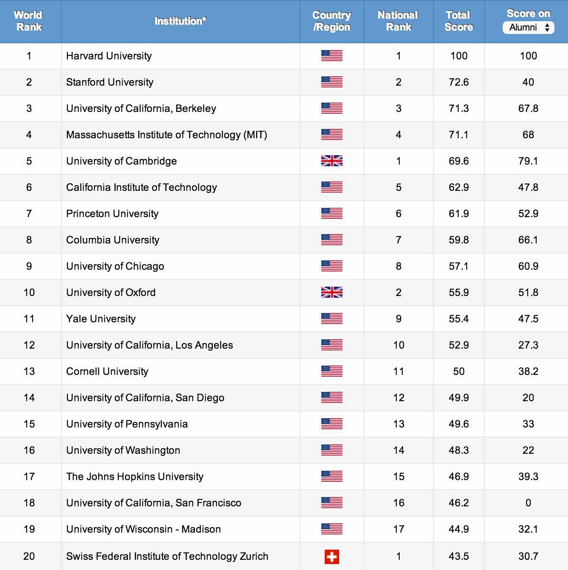Viewport: 568px width, 570px height.
Task: Click the flag in the Columbia University row
Action: [332, 240]
